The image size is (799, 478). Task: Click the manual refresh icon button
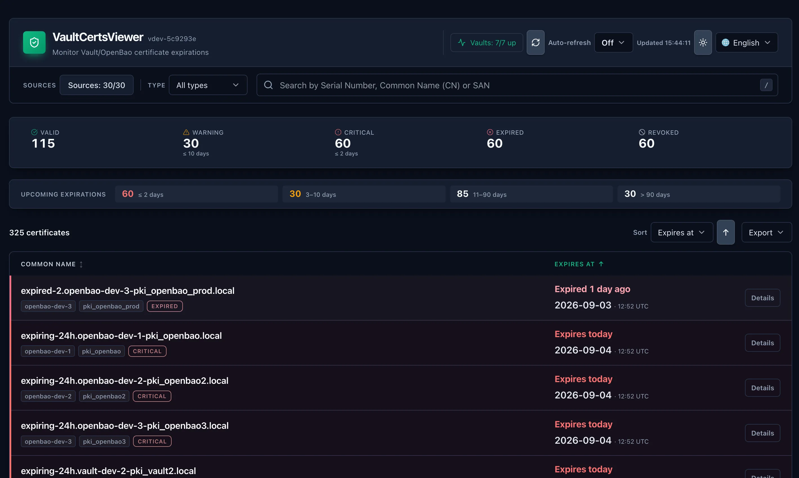point(535,42)
